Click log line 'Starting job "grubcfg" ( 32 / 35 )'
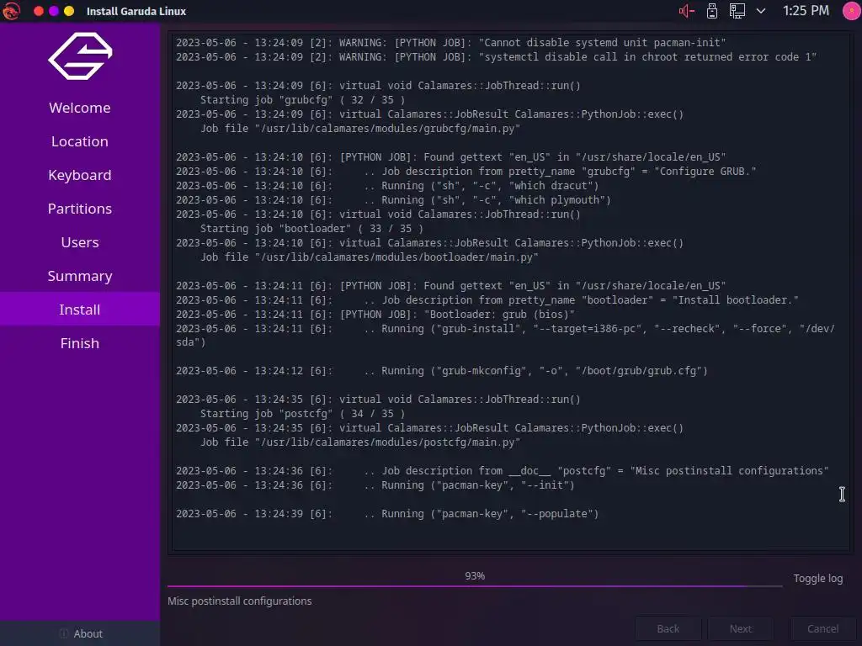 tap(302, 100)
